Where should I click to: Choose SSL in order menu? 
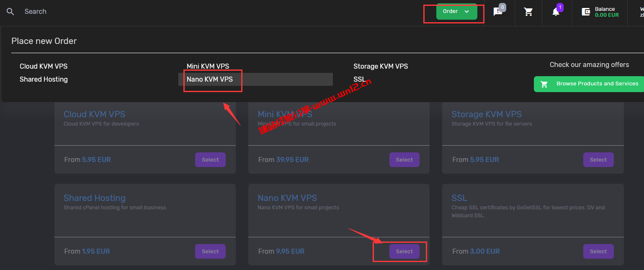coord(359,79)
